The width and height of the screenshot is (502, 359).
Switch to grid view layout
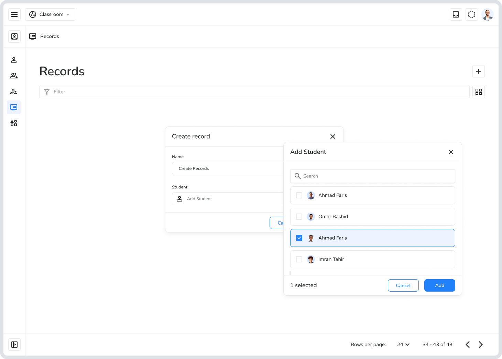[x=479, y=92]
